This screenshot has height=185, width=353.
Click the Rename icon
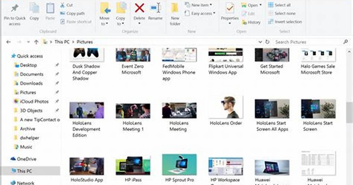pyautogui.click(x=155, y=8)
